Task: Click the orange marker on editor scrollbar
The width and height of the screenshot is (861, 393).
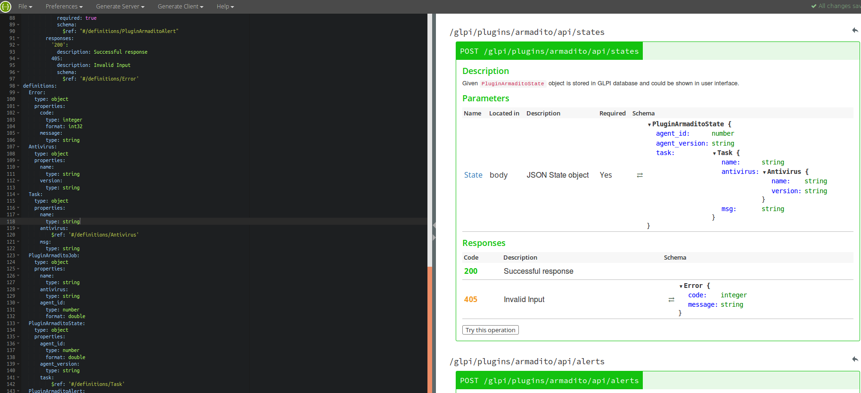Action: [430, 330]
